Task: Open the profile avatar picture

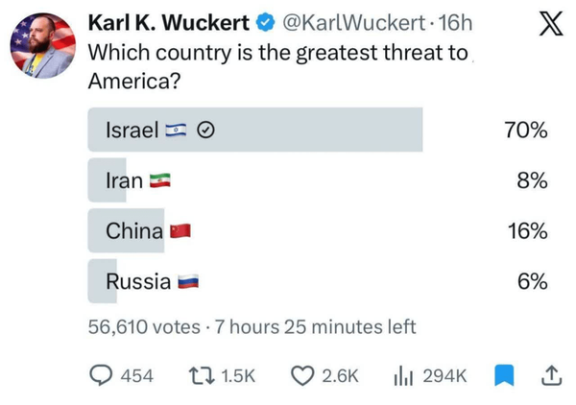Action: pyautogui.click(x=43, y=46)
